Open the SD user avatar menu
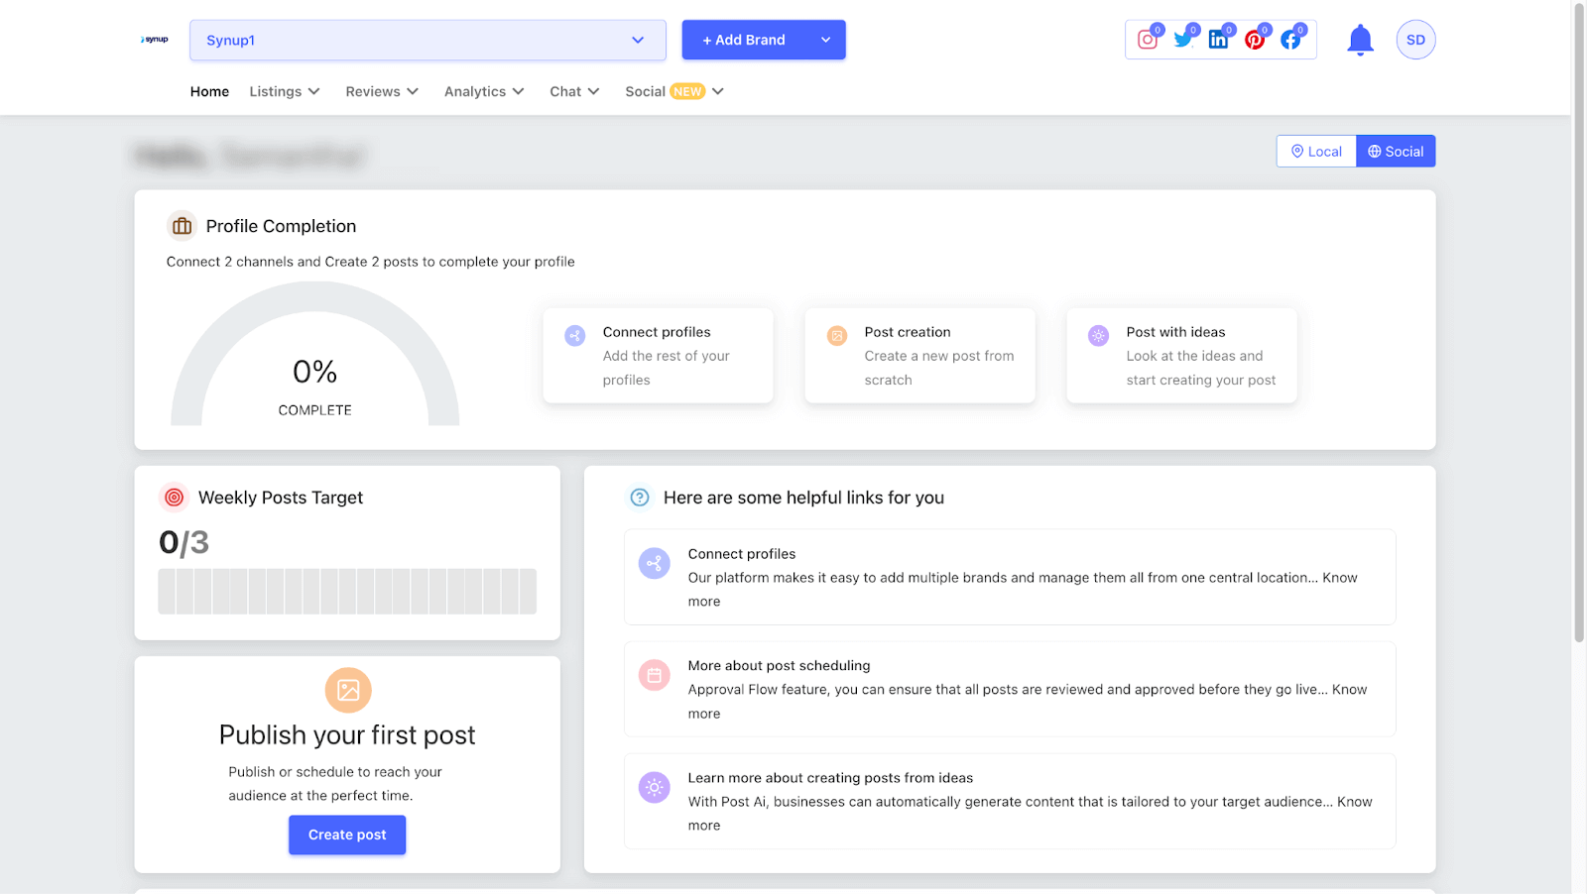1587x894 pixels. (x=1415, y=40)
